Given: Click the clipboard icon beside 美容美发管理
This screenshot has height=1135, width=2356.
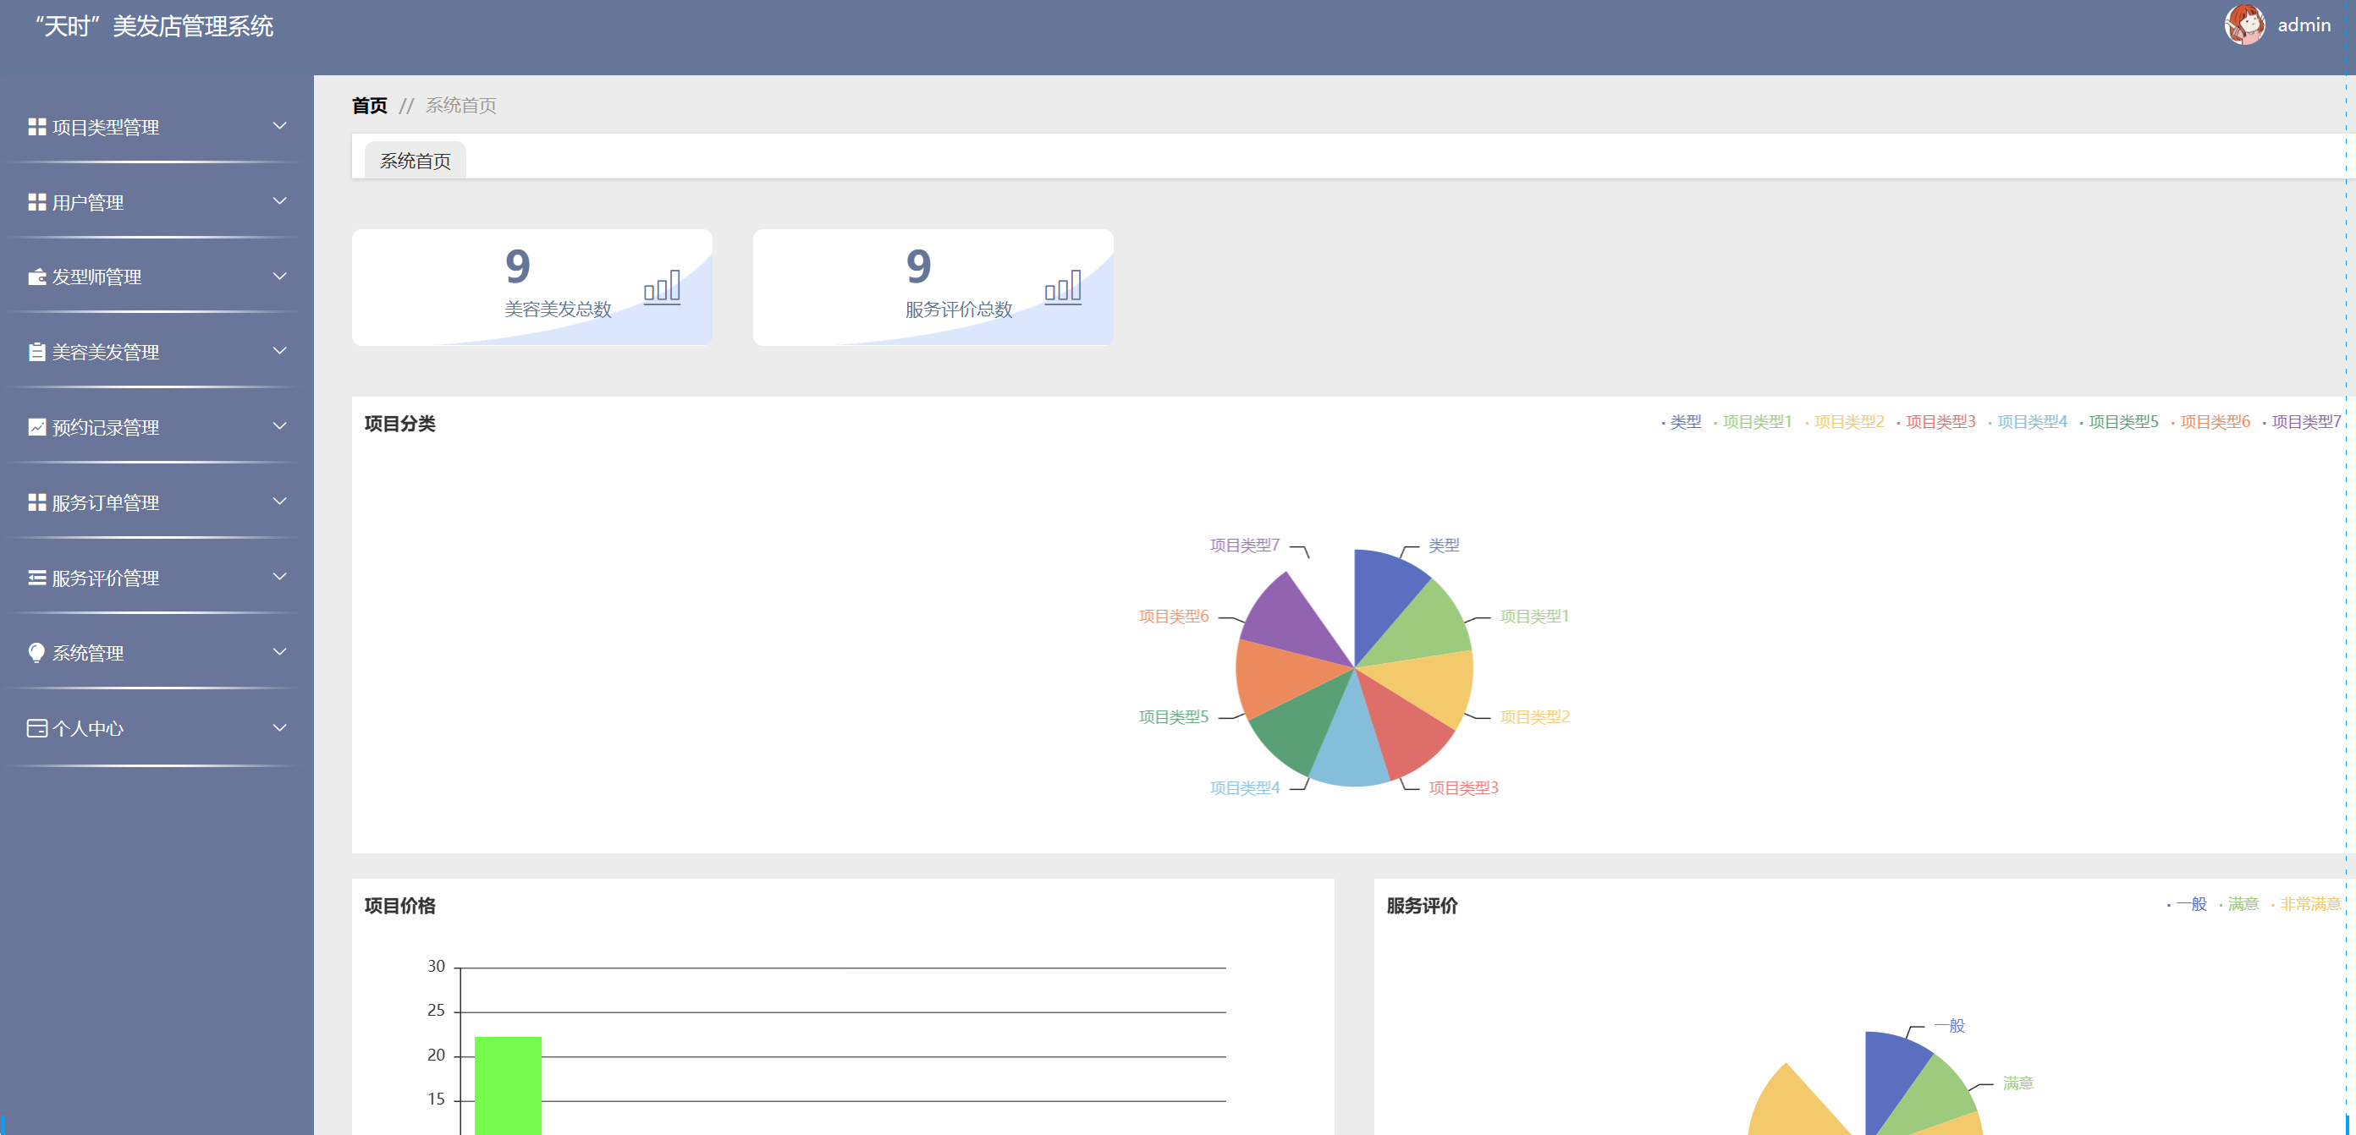Looking at the screenshot, I should (36, 352).
